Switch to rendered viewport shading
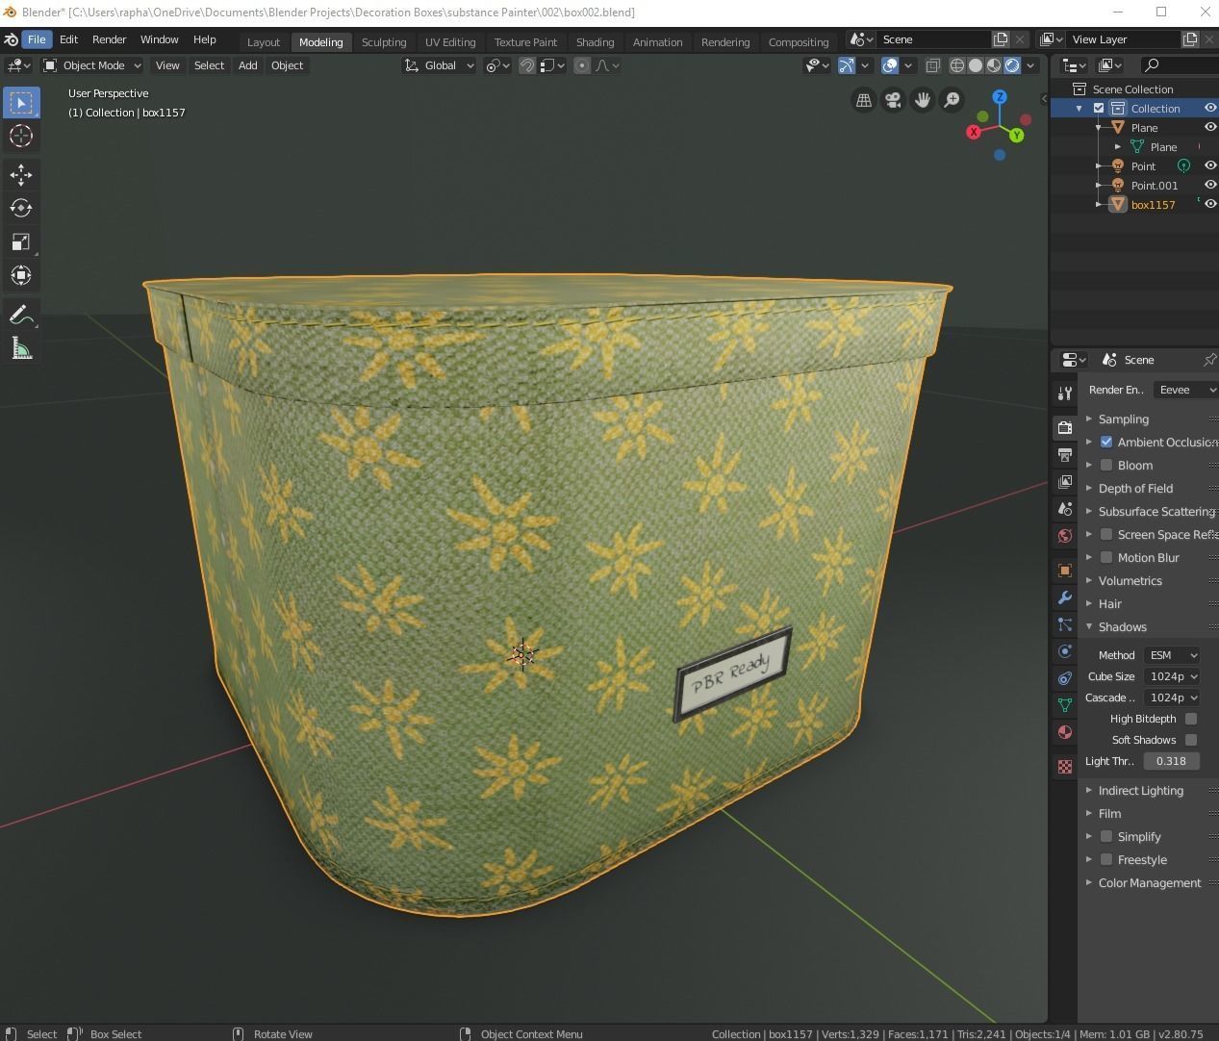Screen dimensions: 1219x1041 point(1012,65)
